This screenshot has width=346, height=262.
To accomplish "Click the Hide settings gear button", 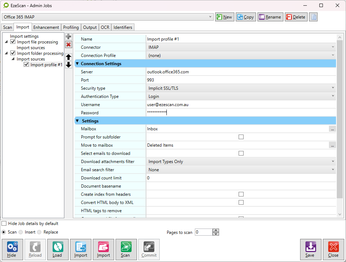I will [12, 249].
